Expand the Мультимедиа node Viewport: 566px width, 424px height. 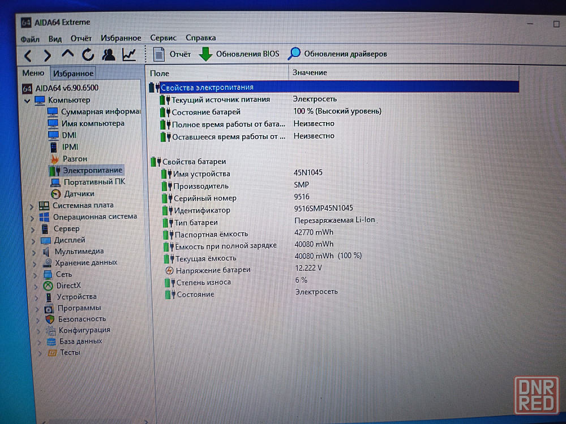[35, 253]
